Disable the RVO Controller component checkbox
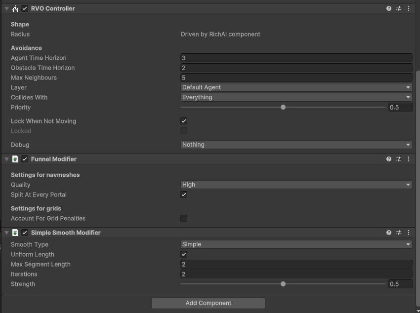The height and width of the screenshot is (313, 420). click(25, 8)
